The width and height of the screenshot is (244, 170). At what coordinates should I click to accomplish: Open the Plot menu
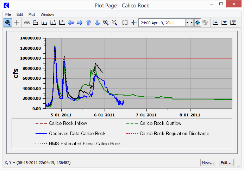coord(32,14)
